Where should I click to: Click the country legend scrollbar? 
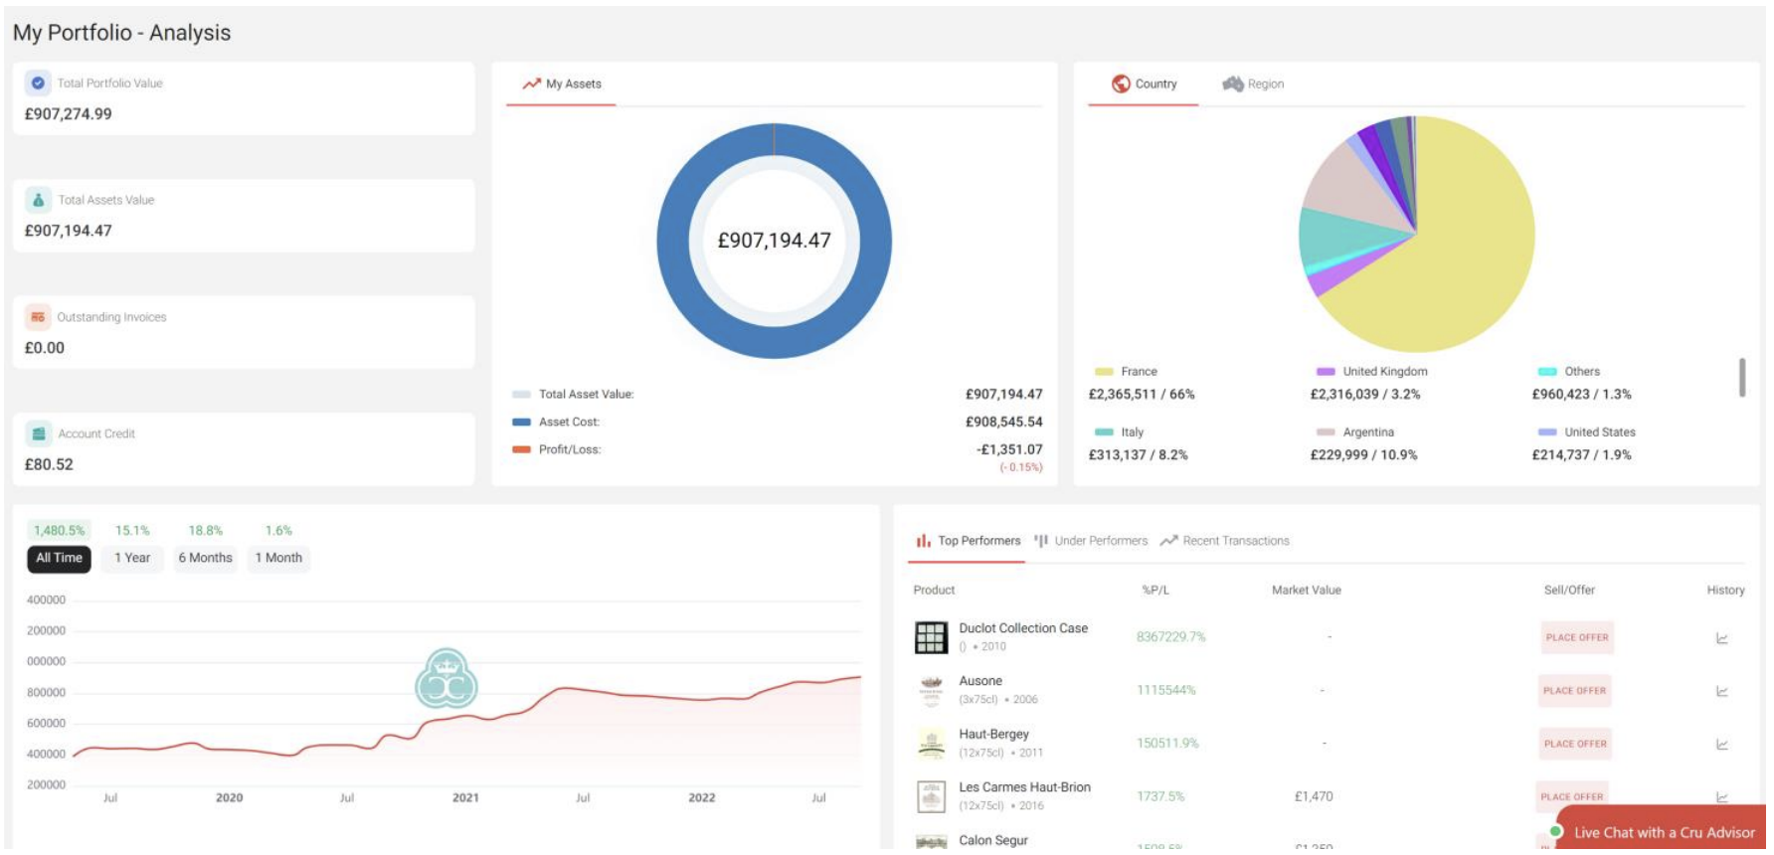pyautogui.click(x=1742, y=378)
